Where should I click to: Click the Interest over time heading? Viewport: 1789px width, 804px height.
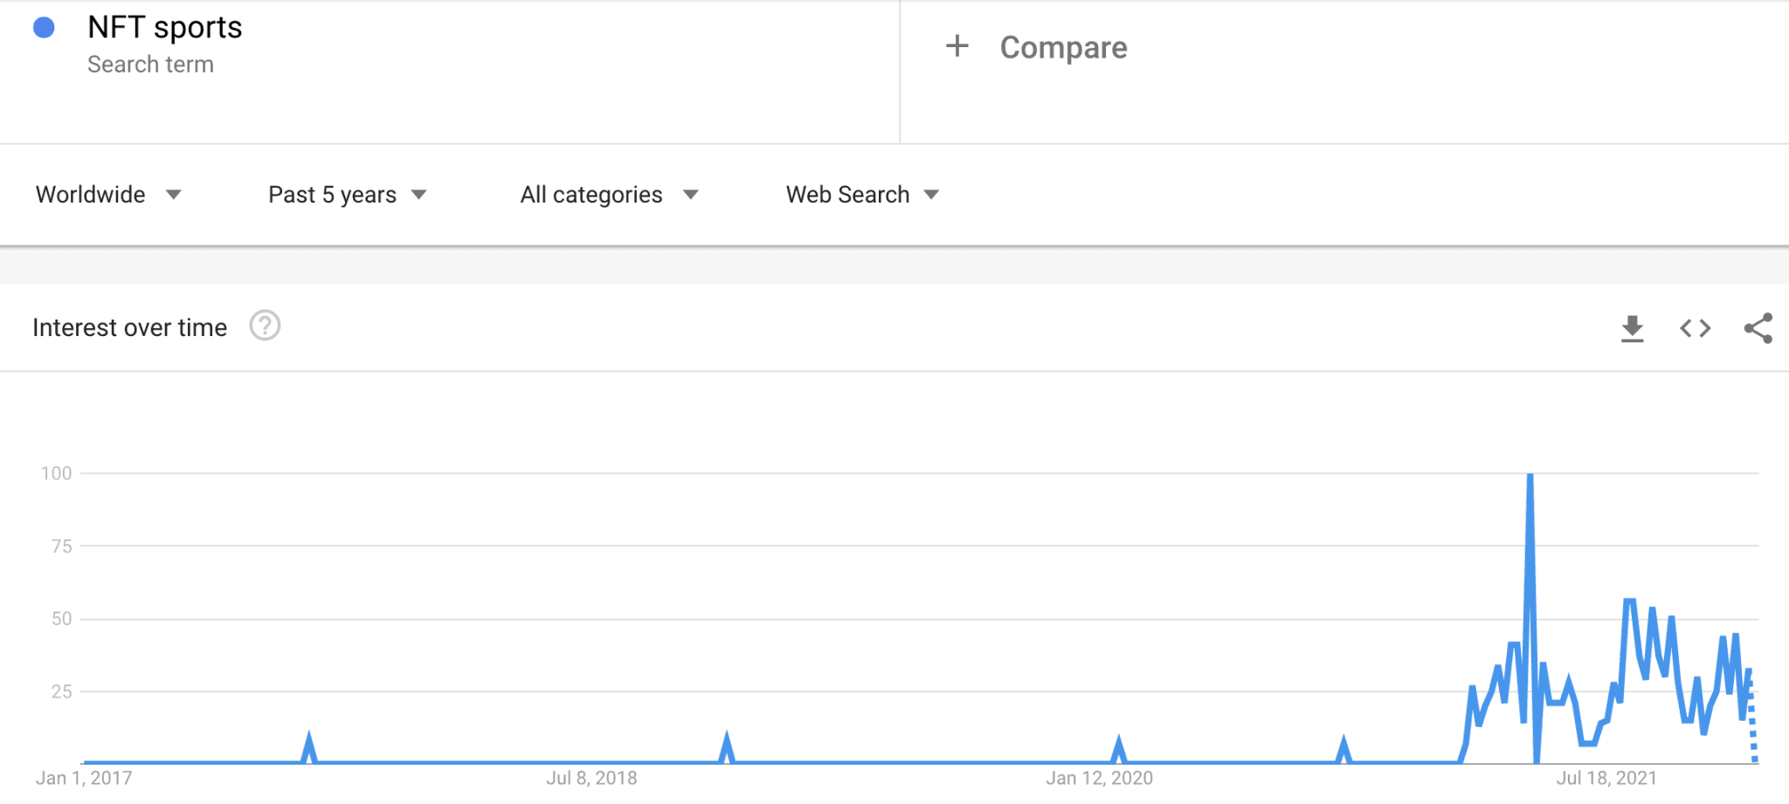(129, 327)
